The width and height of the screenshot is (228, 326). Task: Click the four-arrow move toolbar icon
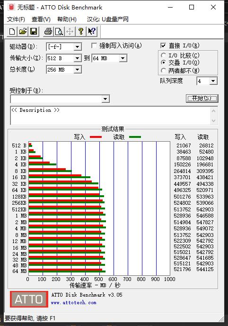click(x=70, y=32)
